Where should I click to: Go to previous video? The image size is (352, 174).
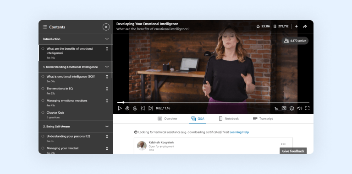pos(143,108)
